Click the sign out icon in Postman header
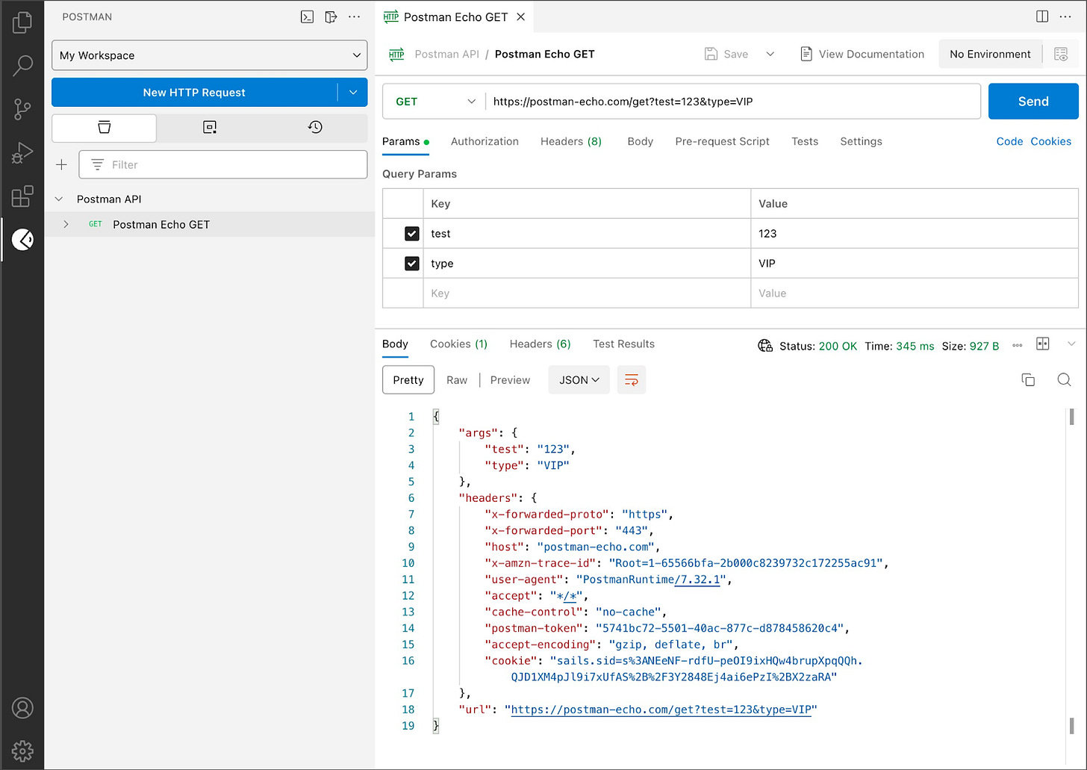1087x770 pixels. click(x=331, y=16)
